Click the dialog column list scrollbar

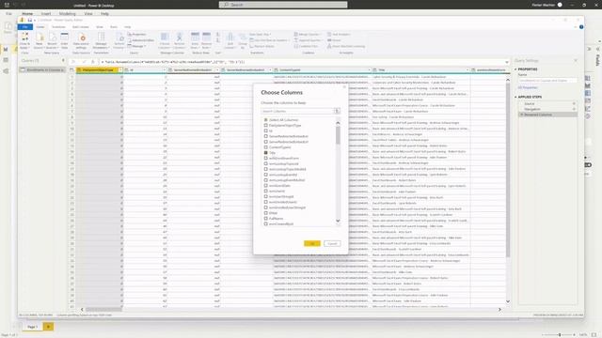(338, 135)
